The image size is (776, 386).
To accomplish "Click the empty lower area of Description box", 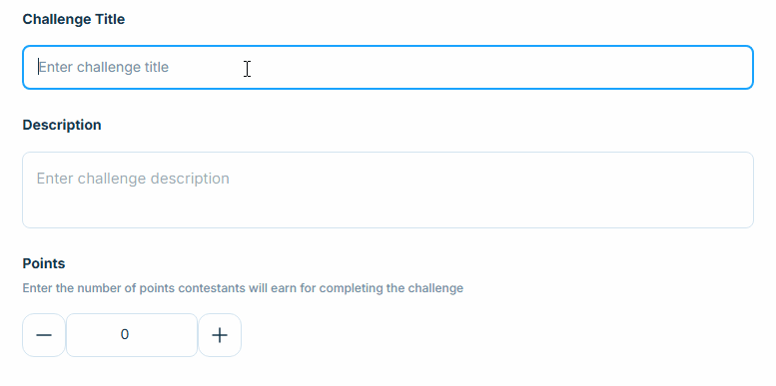I will pyautogui.click(x=388, y=210).
